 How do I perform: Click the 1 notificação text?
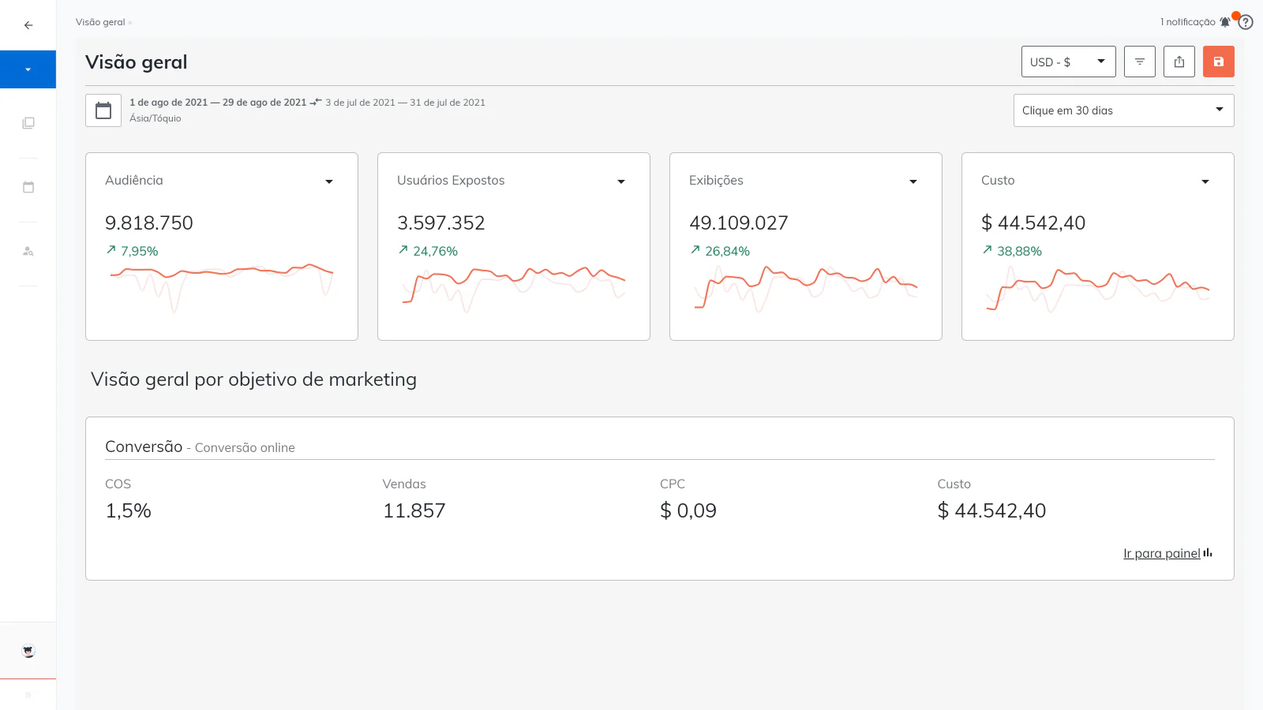coord(1187,22)
